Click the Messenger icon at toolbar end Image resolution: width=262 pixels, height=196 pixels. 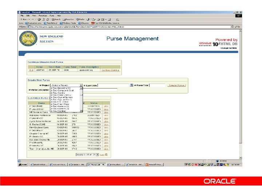[118, 20]
